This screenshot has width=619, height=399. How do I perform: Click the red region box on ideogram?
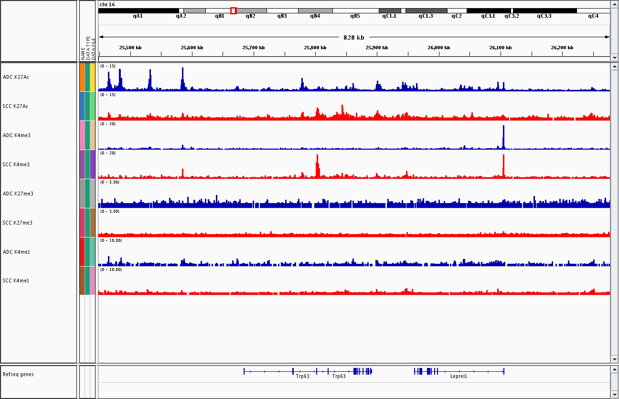233,11
